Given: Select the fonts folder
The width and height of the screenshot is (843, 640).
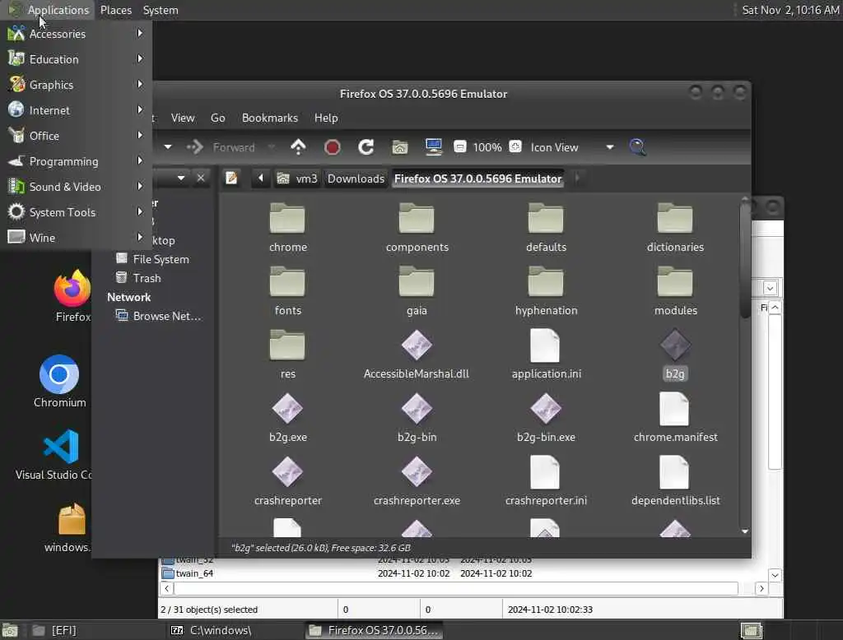Looking at the screenshot, I should 288,291.
